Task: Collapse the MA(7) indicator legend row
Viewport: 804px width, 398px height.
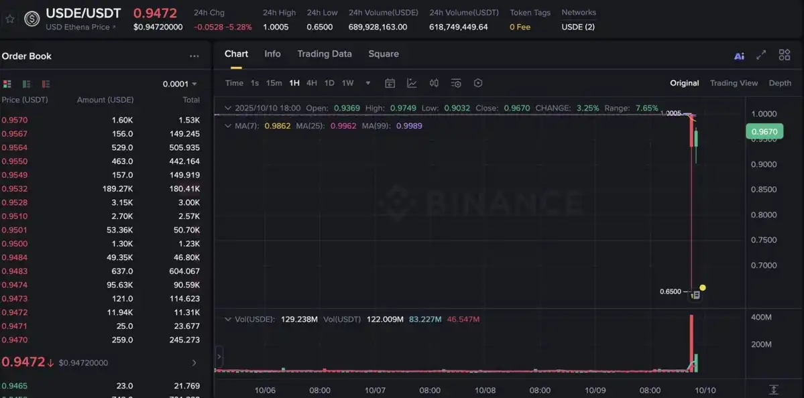Action: 228,126
